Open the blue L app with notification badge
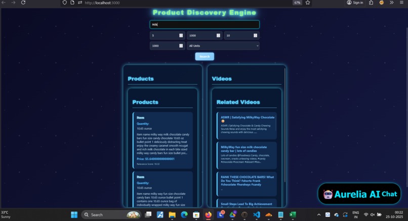Image resolution: width=408 pixels, height=221 pixels. (221, 215)
